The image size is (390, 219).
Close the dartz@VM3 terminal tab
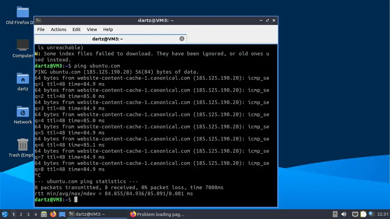pos(182,39)
